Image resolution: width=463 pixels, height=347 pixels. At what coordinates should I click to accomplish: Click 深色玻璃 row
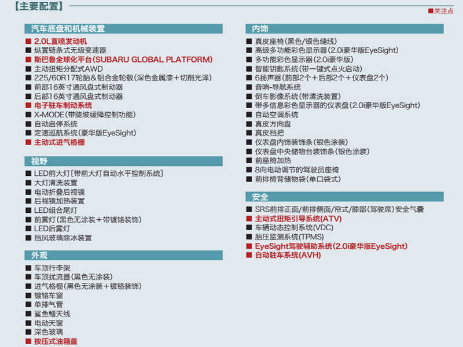45,332
